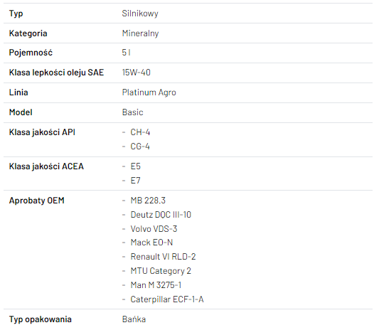
Task: Select the 15W-40 viscosity value
Action: pos(137,73)
